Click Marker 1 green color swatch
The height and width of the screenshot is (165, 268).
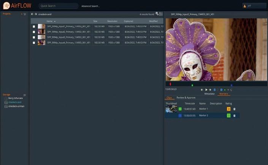click(180, 109)
